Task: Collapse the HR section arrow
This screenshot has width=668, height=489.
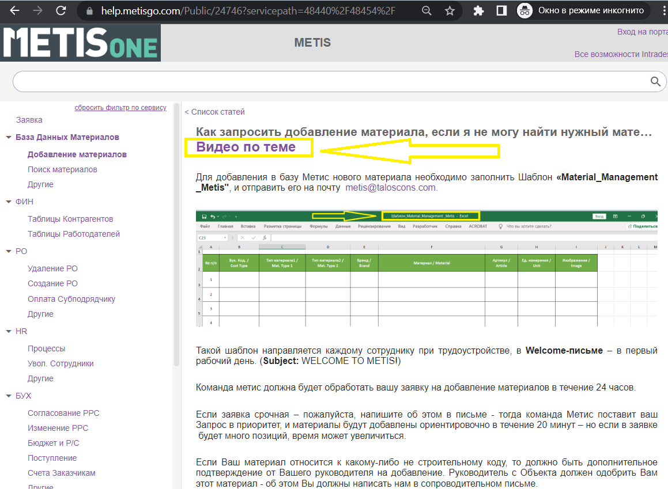Action: [9, 332]
